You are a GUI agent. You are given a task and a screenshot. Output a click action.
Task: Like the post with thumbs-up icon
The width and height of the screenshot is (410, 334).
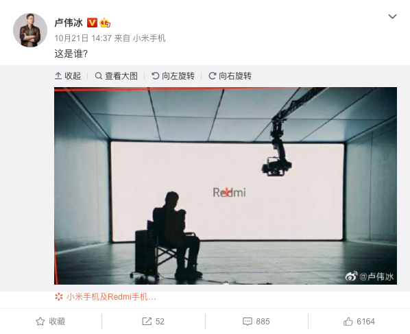pyautogui.click(x=348, y=321)
